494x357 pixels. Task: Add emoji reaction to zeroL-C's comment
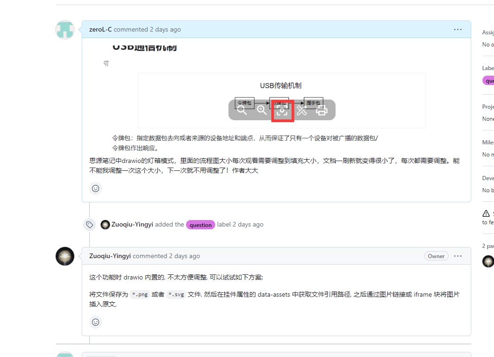pos(96,188)
